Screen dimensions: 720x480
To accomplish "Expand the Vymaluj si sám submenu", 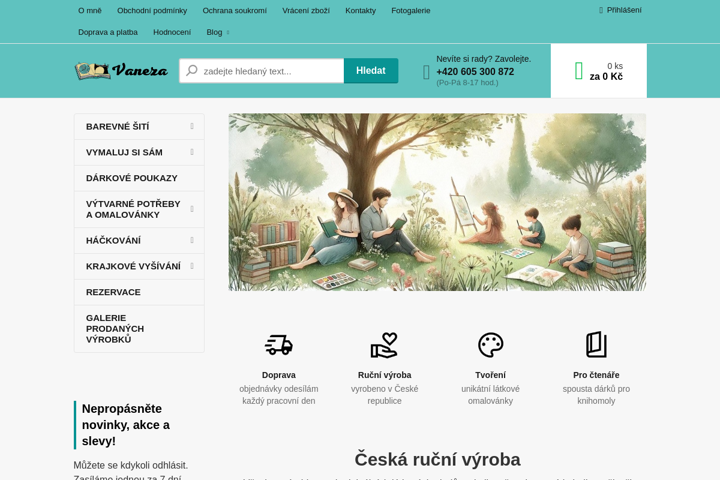I will (x=192, y=152).
